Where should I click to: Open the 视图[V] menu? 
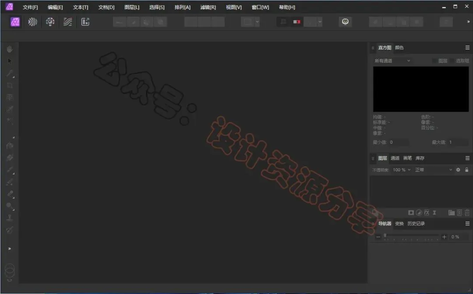(x=234, y=7)
